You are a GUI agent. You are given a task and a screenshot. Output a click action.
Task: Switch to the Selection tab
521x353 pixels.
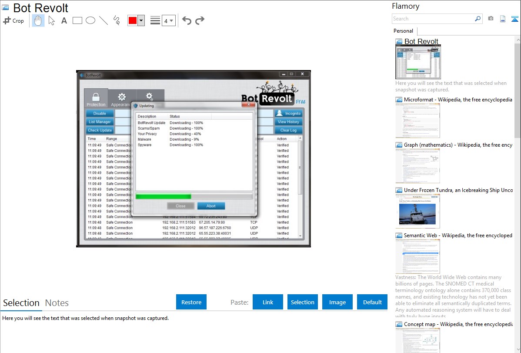tap(21, 303)
